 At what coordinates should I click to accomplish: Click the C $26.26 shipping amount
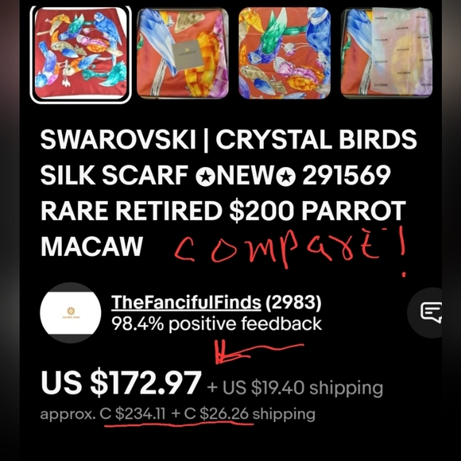point(216,414)
